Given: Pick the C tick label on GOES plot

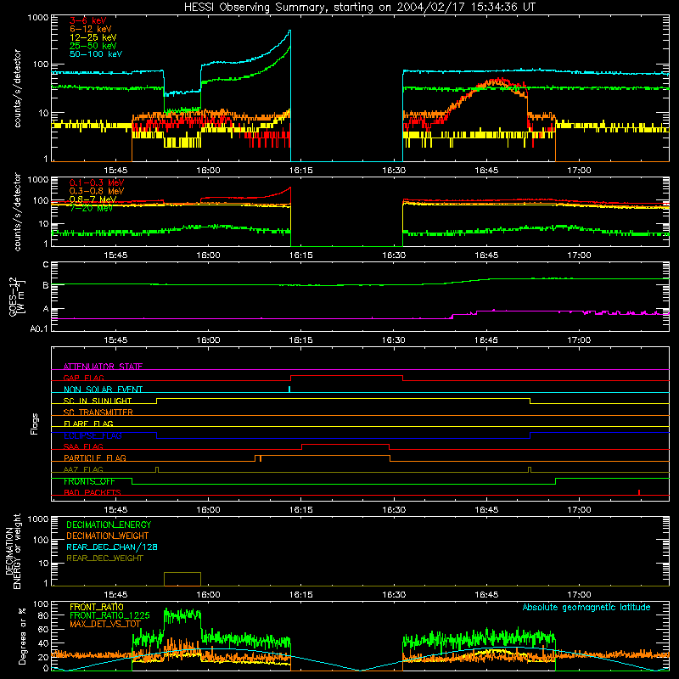Looking at the screenshot, I should click(x=46, y=265).
